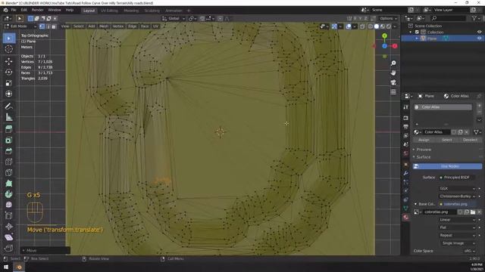Toggle the Use Nodes button
This screenshot has height=272, width=485.
(447, 166)
